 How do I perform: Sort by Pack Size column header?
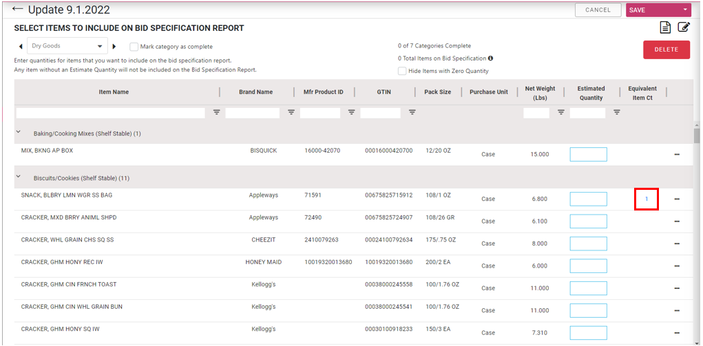[438, 92]
